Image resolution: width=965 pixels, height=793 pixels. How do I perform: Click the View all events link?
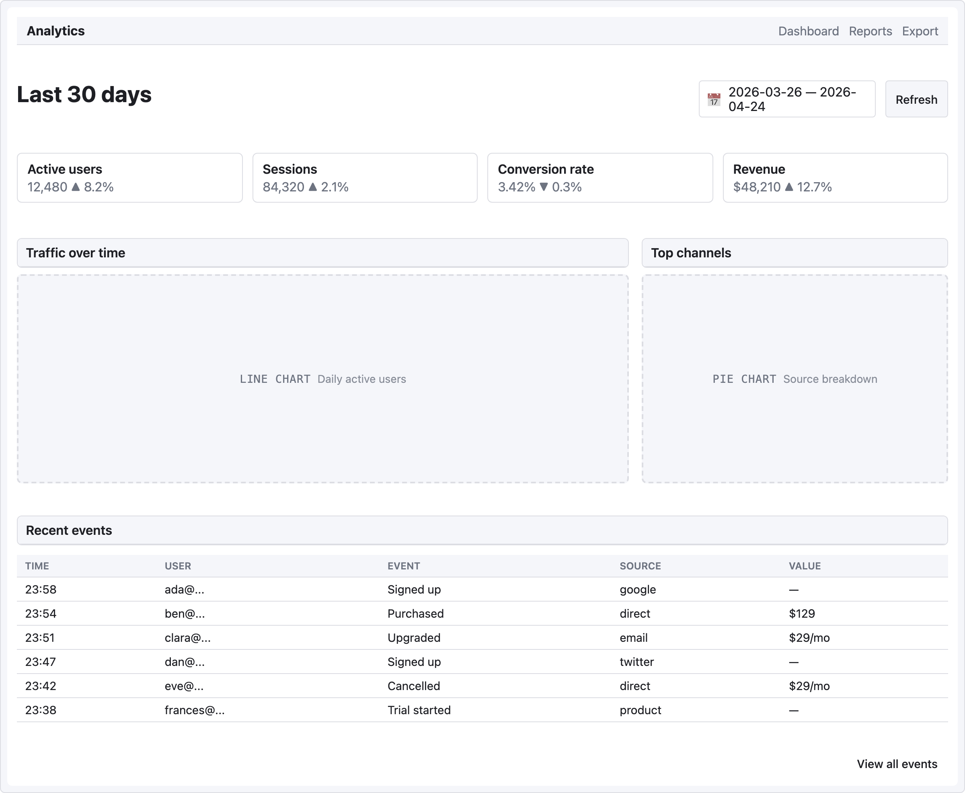coord(897,763)
